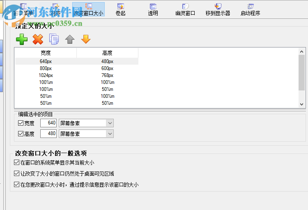Select the row with 50%m width and 100%m height
The image size is (308, 210).
(77, 96)
